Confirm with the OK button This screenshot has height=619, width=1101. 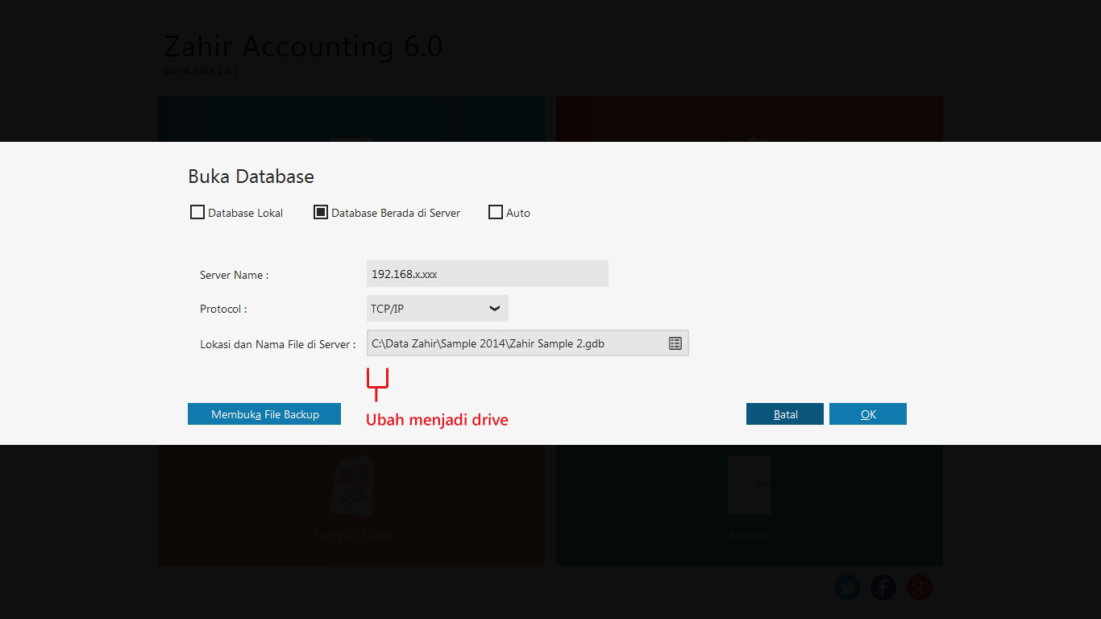pyautogui.click(x=868, y=414)
